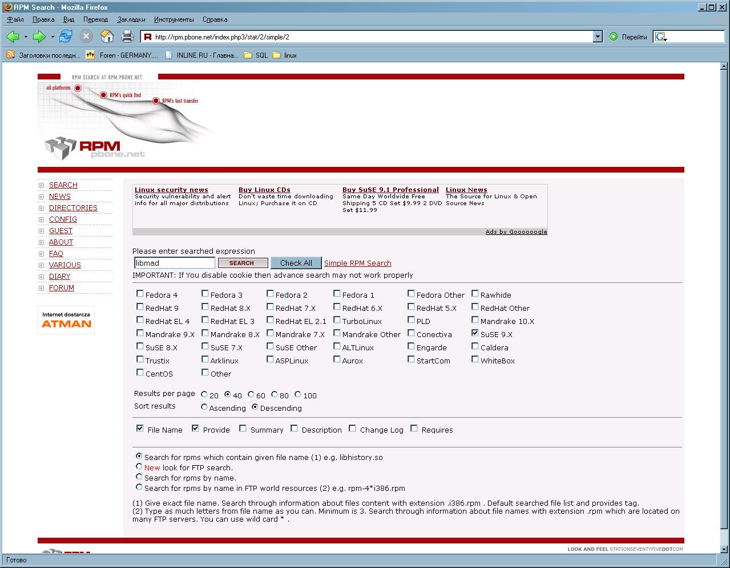Open the Buy SuSE 9.1 Professional ad link

390,190
